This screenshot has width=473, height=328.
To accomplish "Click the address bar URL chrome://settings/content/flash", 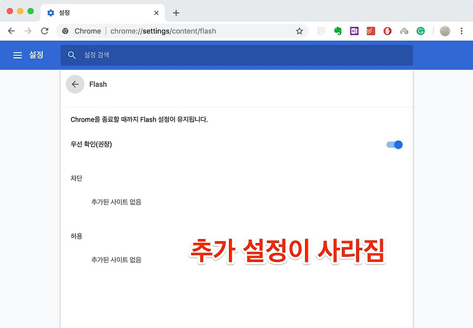I will point(163,31).
